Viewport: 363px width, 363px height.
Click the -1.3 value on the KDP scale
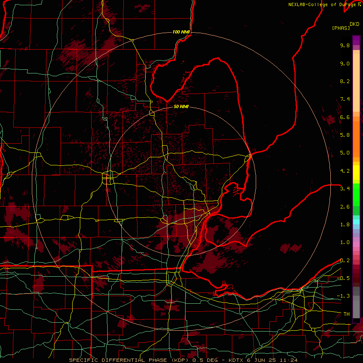343,296
